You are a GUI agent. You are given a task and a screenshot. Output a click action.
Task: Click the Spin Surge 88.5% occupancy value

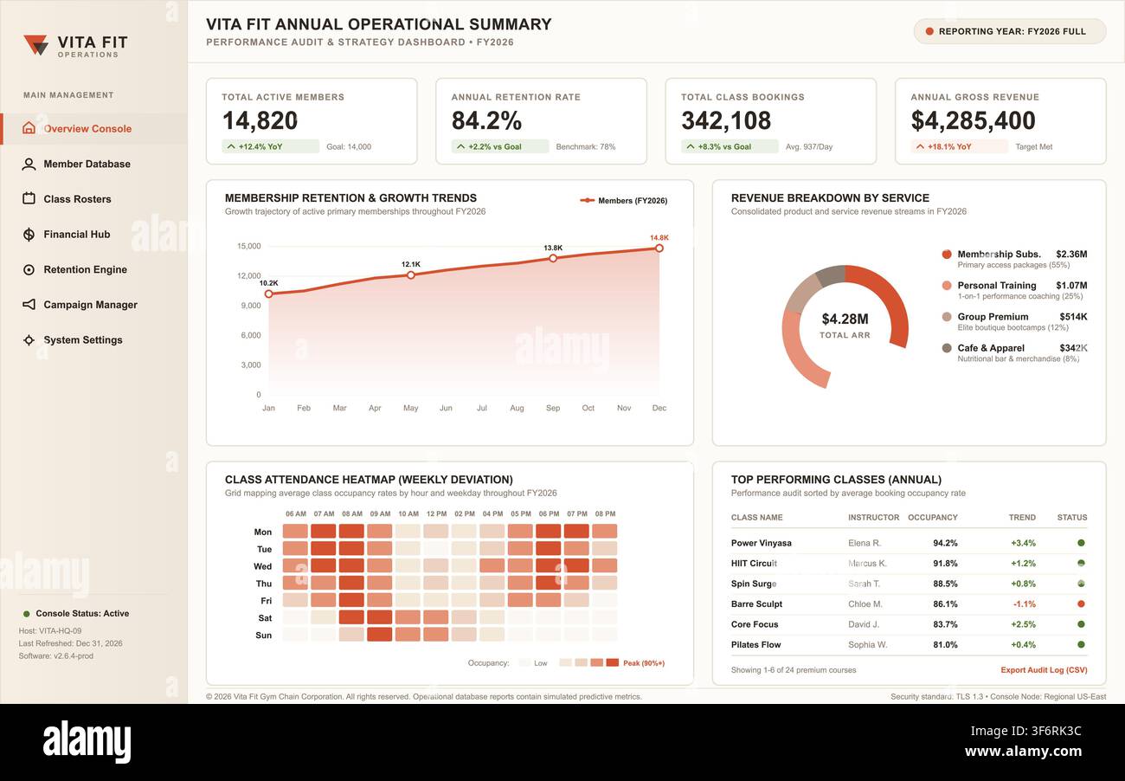click(x=945, y=584)
